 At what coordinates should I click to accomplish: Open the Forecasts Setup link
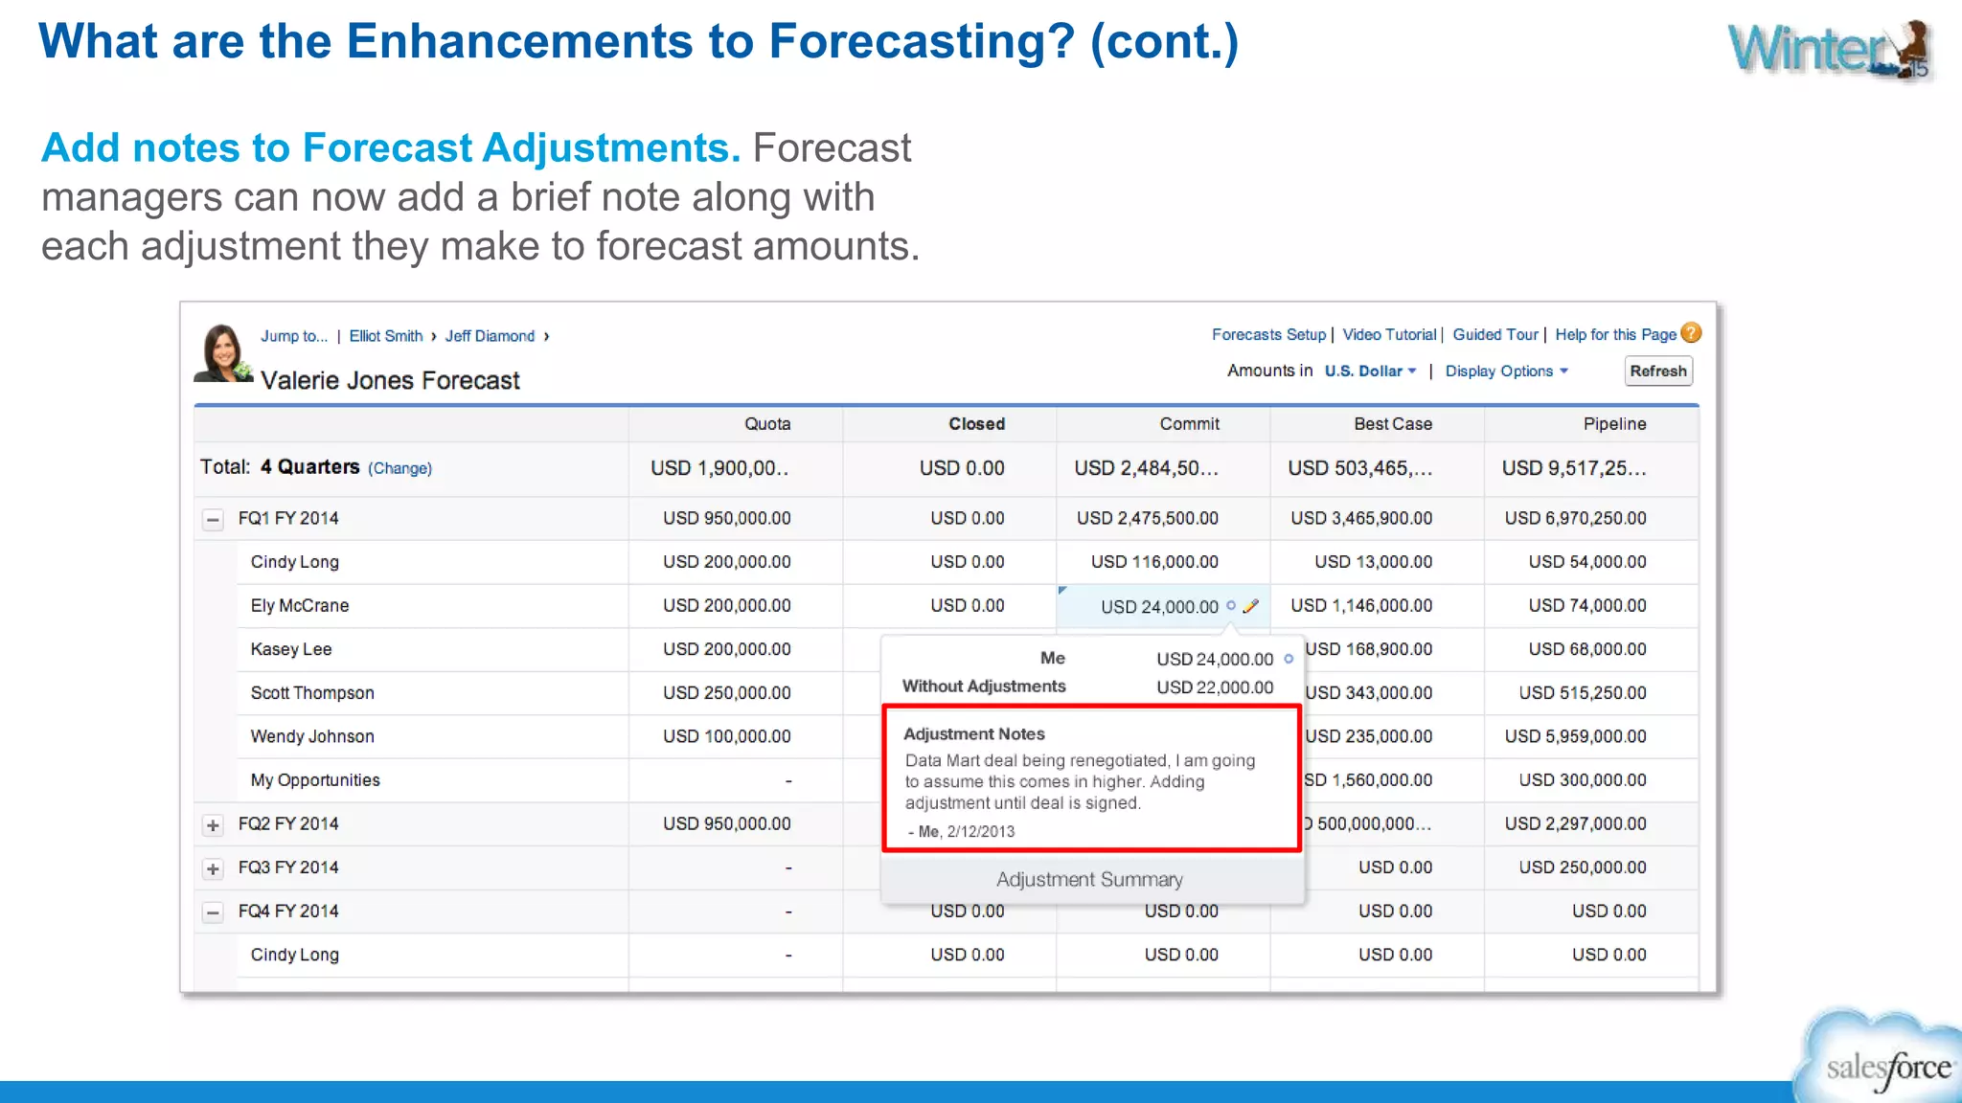[x=1268, y=334]
